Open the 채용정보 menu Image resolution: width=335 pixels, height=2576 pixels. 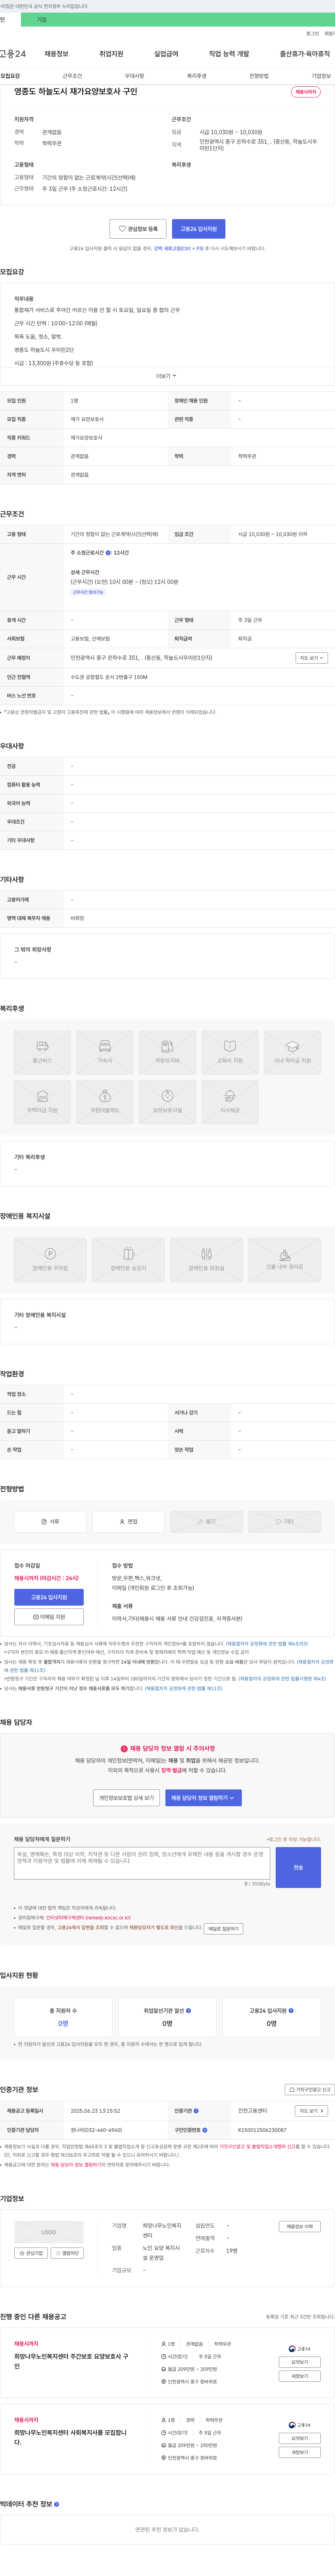point(56,54)
